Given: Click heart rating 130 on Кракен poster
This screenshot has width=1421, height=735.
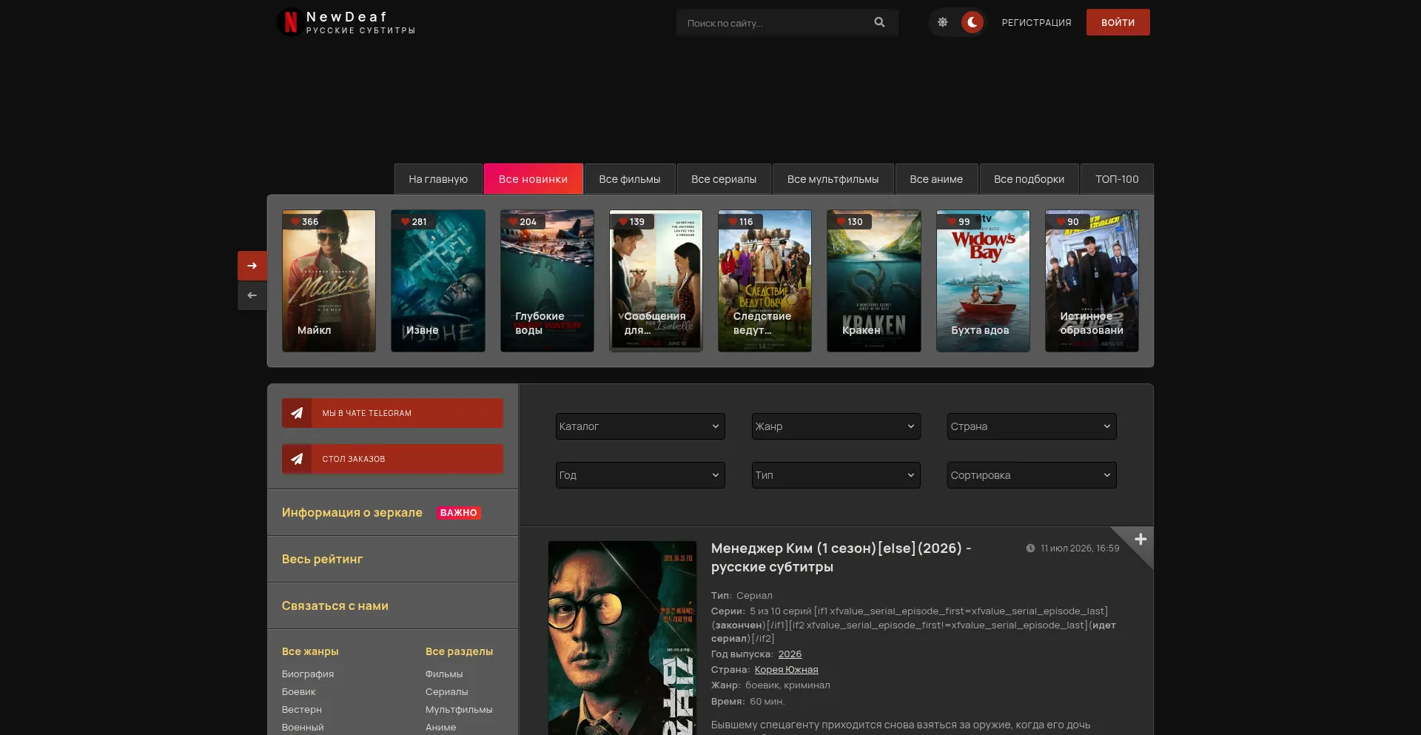Looking at the screenshot, I should tap(850, 221).
